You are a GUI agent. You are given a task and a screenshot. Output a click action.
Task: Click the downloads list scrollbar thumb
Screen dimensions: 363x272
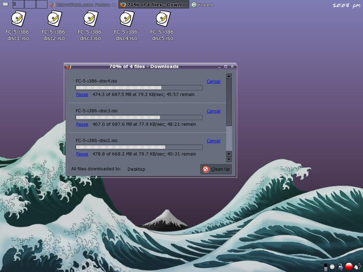229,103
